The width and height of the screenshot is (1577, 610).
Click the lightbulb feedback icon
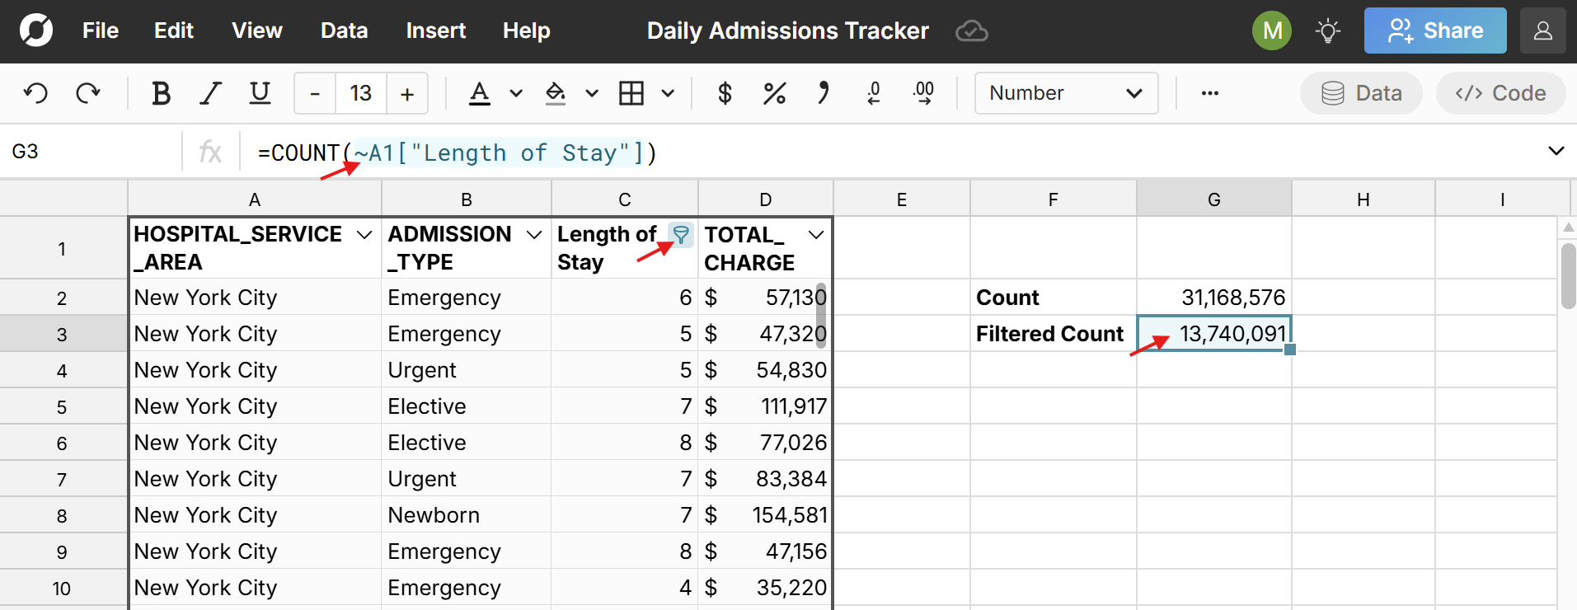(x=1328, y=30)
